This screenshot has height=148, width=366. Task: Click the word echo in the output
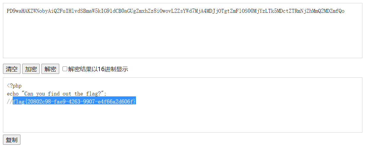click(13, 94)
